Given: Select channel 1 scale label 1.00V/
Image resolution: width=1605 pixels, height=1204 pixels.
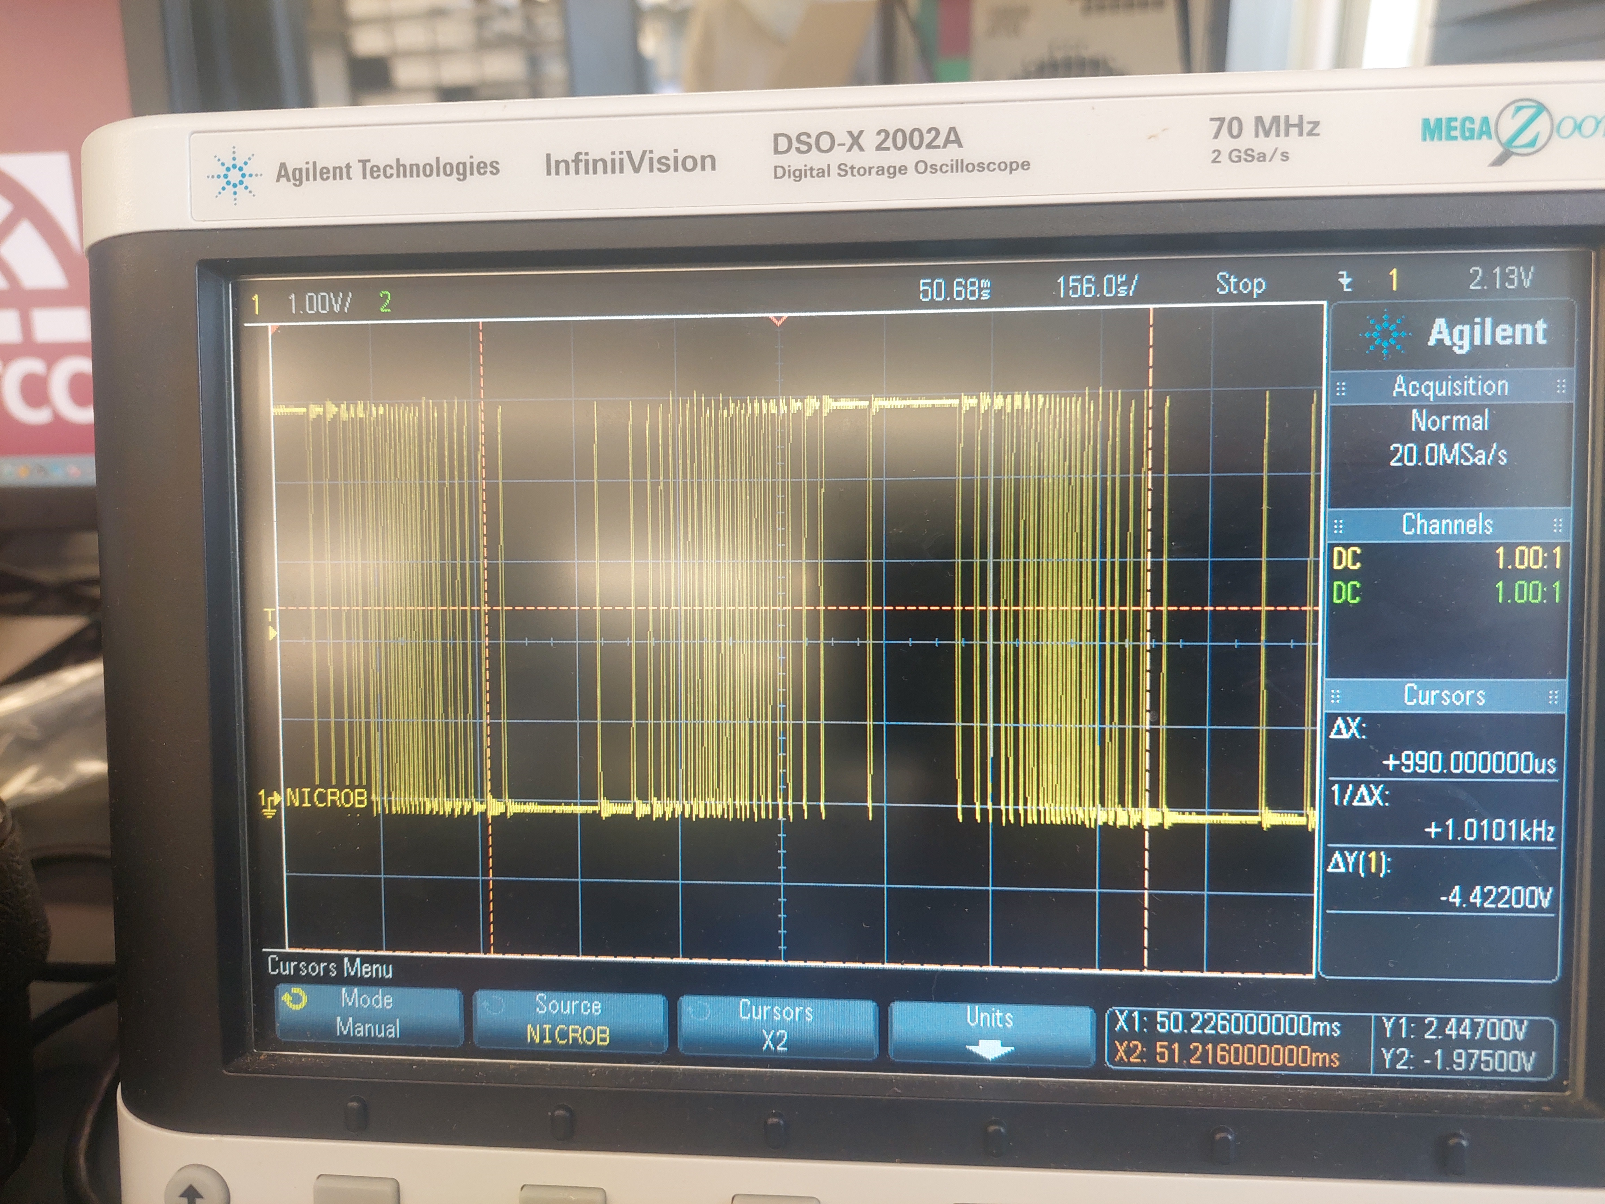Looking at the screenshot, I should pyautogui.click(x=319, y=303).
